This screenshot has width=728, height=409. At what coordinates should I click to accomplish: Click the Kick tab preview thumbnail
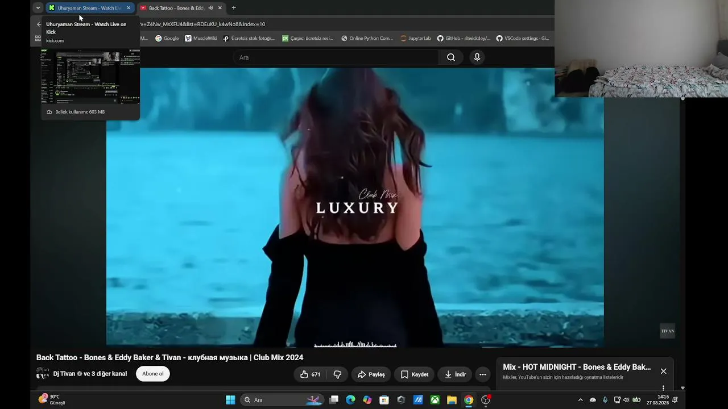point(90,77)
